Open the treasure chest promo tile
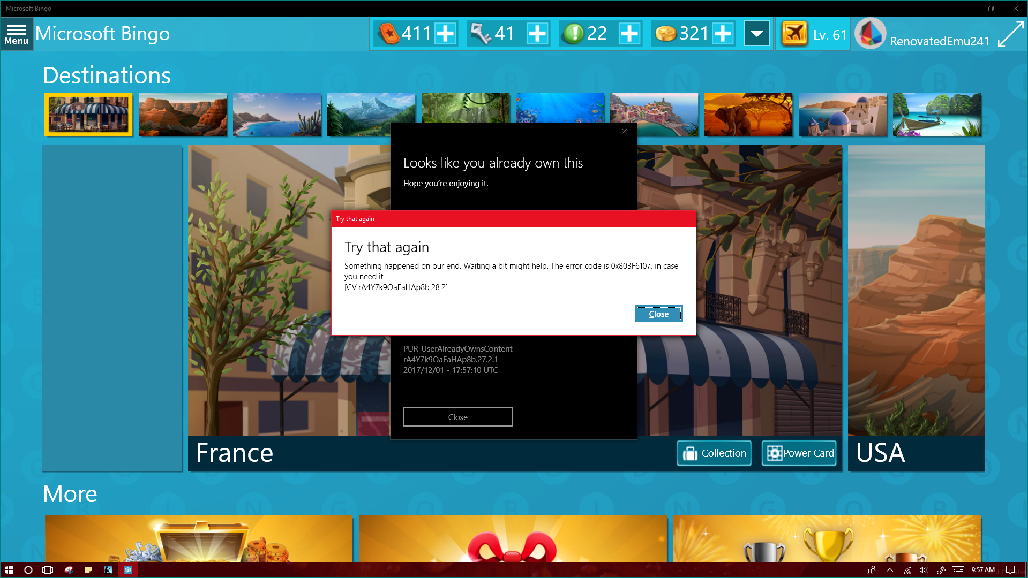The height and width of the screenshot is (578, 1028). point(199,538)
